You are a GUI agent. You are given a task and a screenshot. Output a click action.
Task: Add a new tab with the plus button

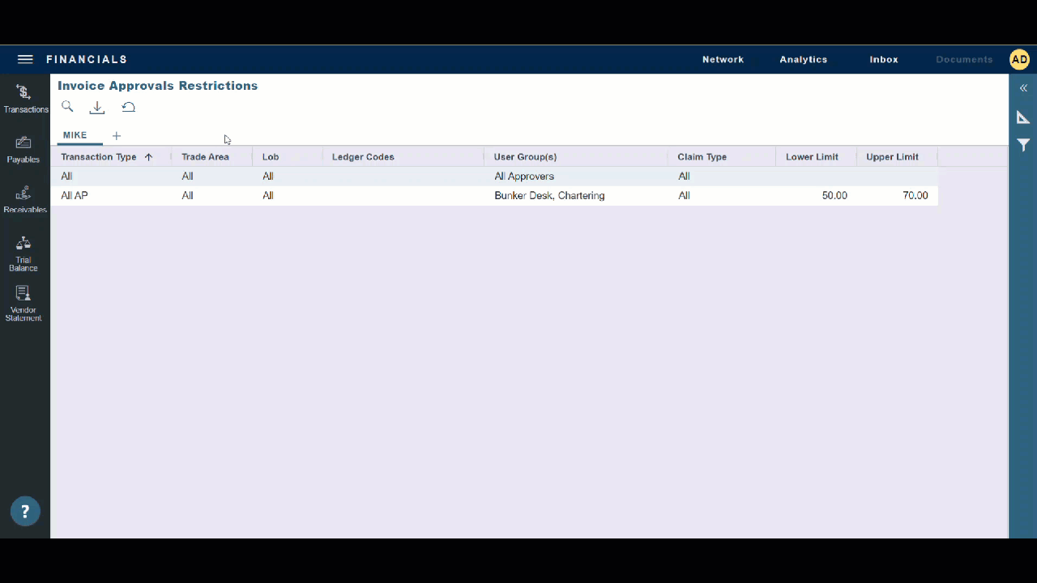coord(116,135)
